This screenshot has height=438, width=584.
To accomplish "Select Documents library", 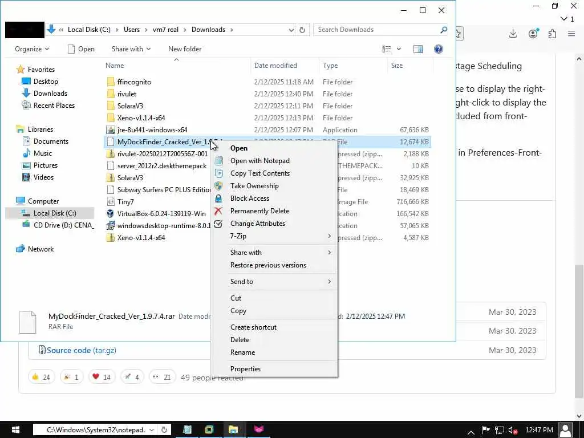I will 51,141.
